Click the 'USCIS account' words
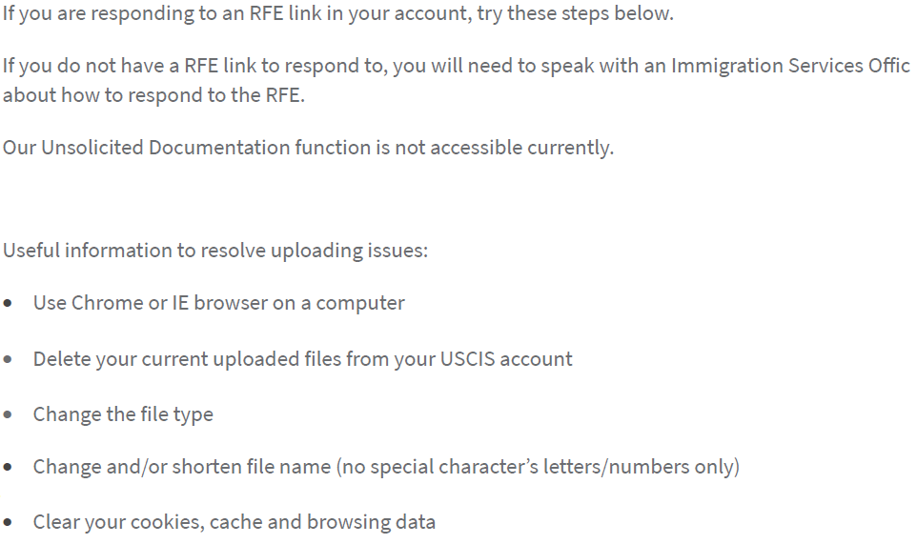Image resolution: width=917 pixels, height=544 pixels. click(506, 359)
